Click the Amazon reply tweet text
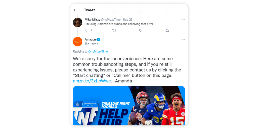The image size is (258, 129). (x=127, y=70)
